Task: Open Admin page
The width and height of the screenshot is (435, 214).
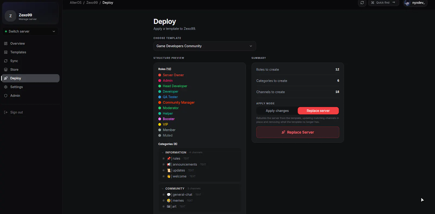Action: point(30,96)
